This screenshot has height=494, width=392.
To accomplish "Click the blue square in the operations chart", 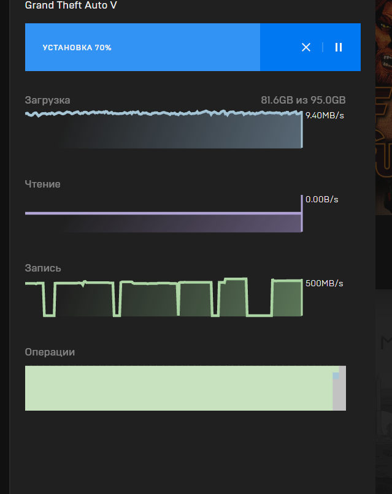I will pyautogui.click(x=336, y=376).
